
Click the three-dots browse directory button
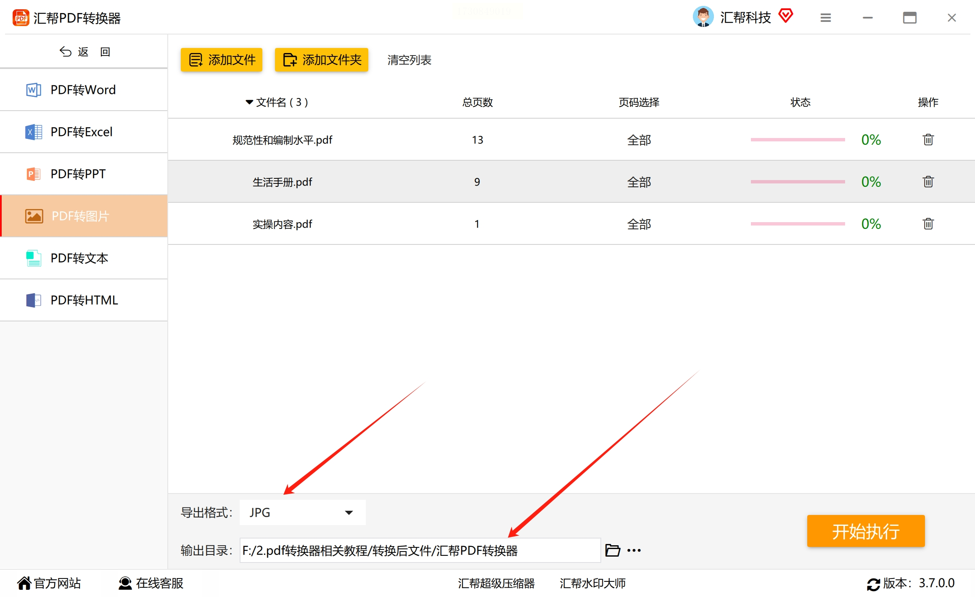click(634, 550)
